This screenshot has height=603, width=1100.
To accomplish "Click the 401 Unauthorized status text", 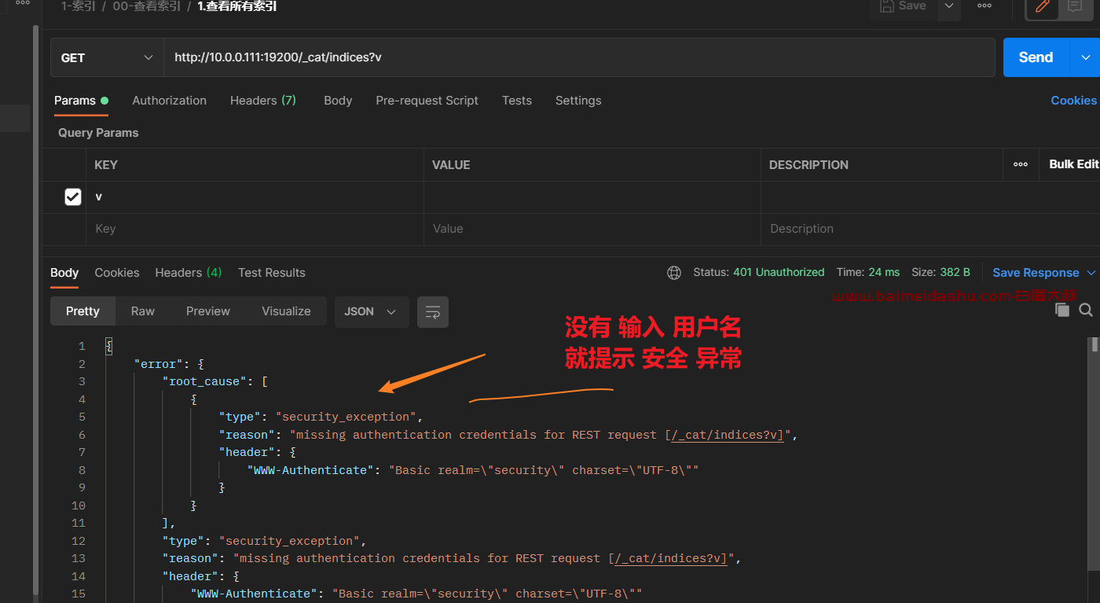I will pos(779,272).
